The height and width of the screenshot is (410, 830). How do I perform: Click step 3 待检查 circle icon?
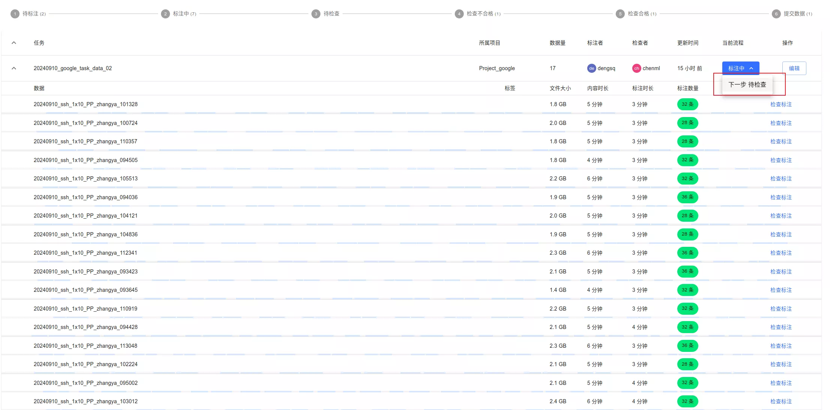click(316, 14)
